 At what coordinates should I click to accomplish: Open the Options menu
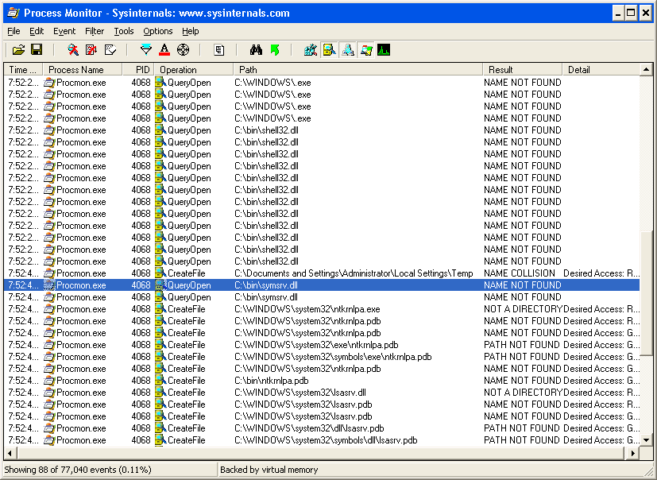coord(158,32)
